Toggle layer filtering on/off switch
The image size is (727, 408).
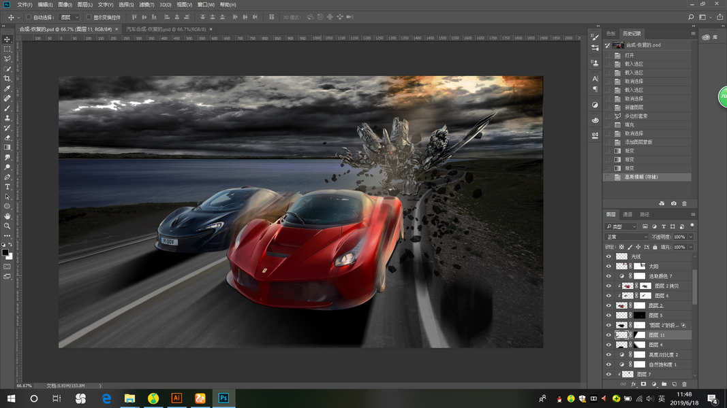(x=692, y=226)
